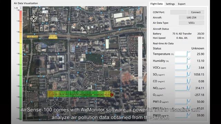This screenshot has width=221, height=124.
Task: Click the Air Data Visualization title
Action: (x=26, y=3)
